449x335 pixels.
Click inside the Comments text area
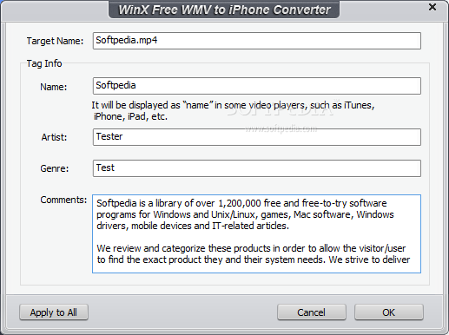[x=256, y=233]
